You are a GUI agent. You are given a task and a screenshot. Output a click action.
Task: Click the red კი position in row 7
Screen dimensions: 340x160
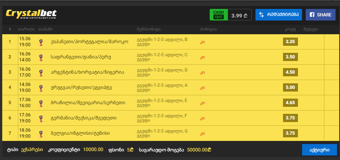202,134
